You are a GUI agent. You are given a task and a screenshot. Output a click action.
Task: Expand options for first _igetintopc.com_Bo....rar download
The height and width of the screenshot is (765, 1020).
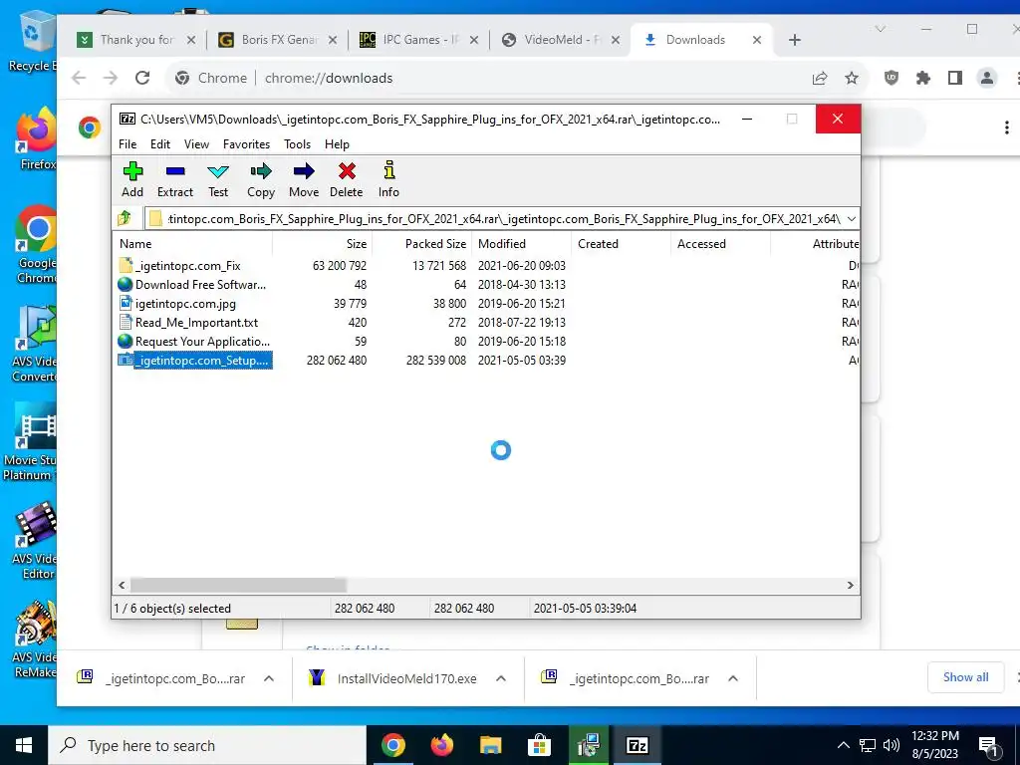269,678
